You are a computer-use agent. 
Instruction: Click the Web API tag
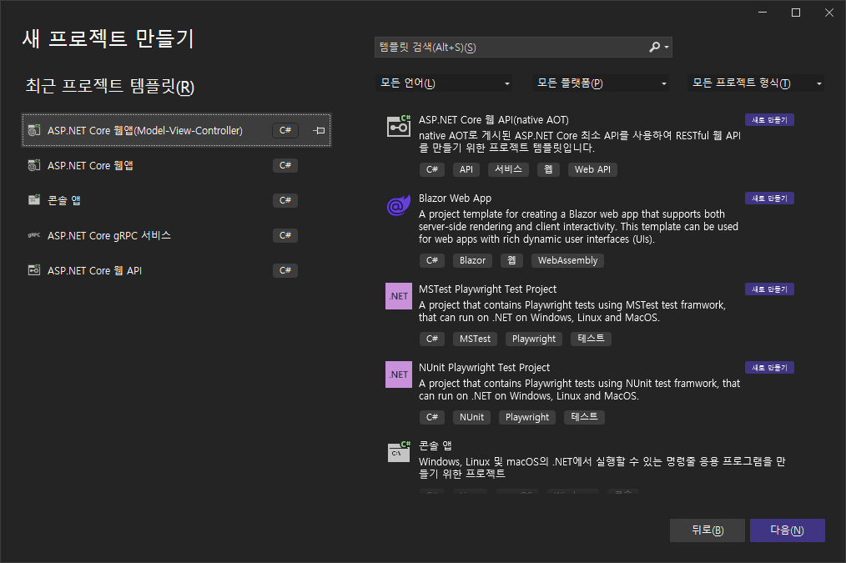pyautogui.click(x=592, y=169)
